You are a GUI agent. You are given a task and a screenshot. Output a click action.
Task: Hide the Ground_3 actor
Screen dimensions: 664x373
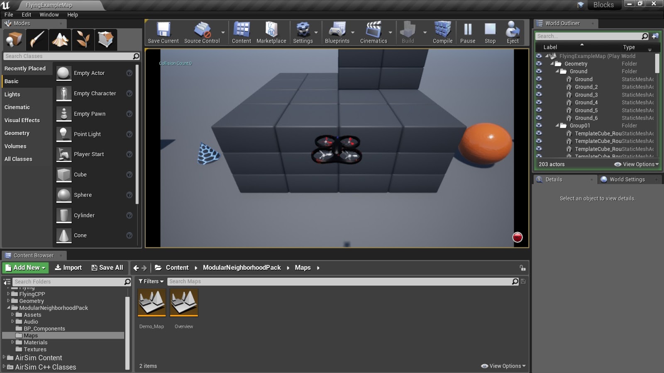coord(539,94)
